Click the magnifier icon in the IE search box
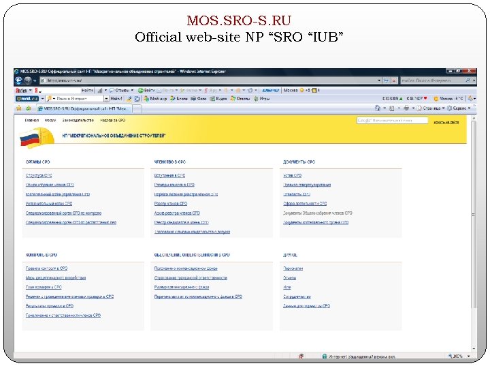Image resolution: width=490 pixels, height=368 pixels. point(468,80)
